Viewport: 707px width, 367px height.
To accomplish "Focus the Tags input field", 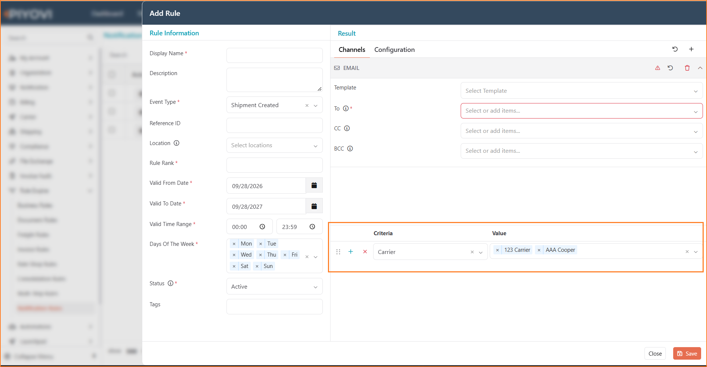I will (274, 307).
